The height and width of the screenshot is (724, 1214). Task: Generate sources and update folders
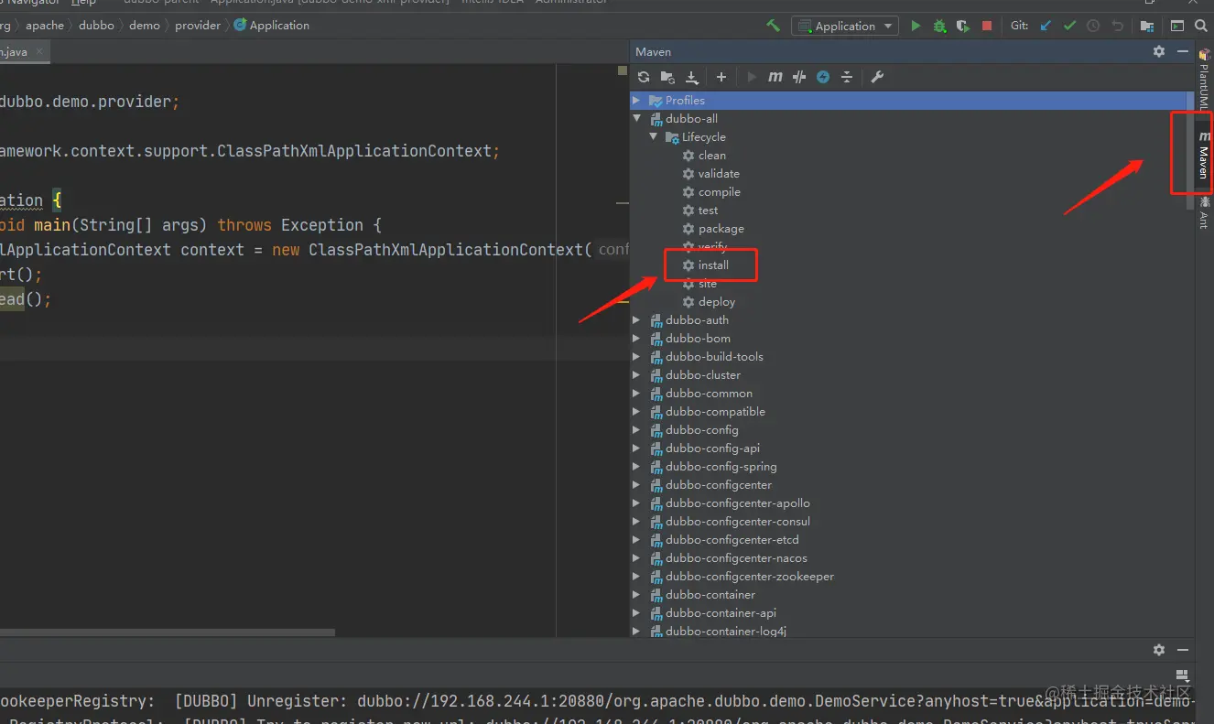tap(667, 77)
